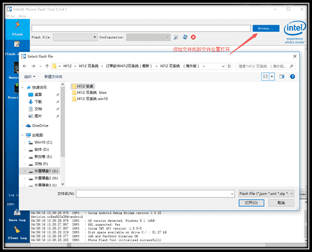Select the Hi12 安卓 folder
The image size is (312, 252).
[83, 86]
